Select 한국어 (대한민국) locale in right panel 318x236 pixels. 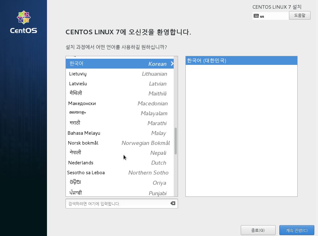pyautogui.click(x=241, y=61)
